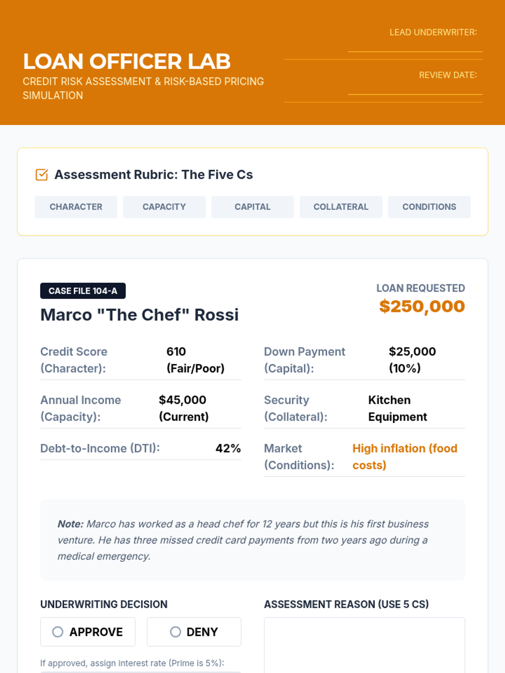Select the APPROVE radio button
Viewport: 505px width, 673px height.
pyautogui.click(x=58, y=632)
